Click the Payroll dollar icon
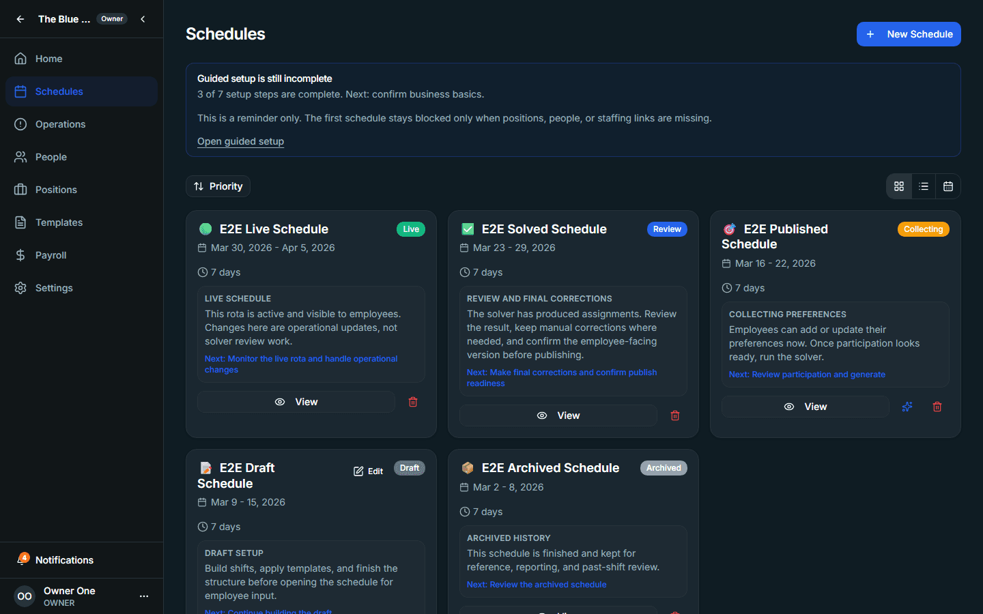This screenshot has width=983, height=614. tap(20, 255)
